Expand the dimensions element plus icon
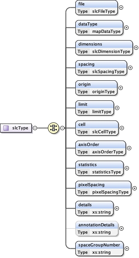Image resolution: width=139 pixels, height=258 pixels. coord(136,48)
